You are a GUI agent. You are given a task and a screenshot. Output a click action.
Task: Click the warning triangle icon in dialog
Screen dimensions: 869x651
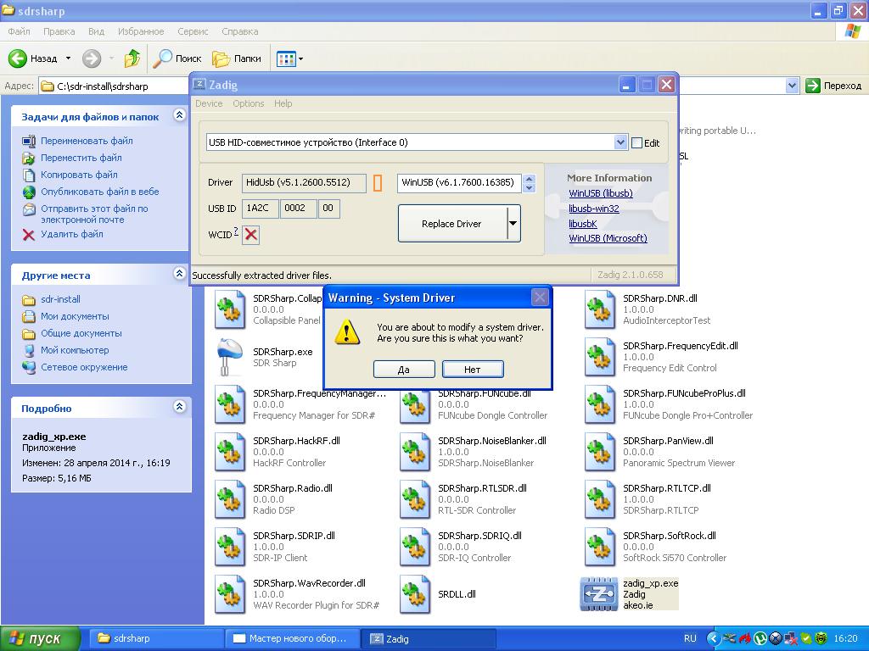point(347,332)
